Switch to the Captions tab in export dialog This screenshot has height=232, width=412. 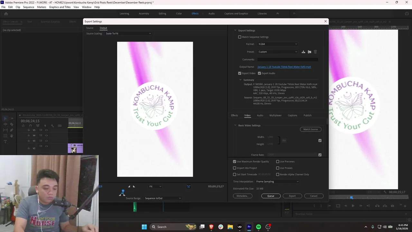click(x=293, y=115)
